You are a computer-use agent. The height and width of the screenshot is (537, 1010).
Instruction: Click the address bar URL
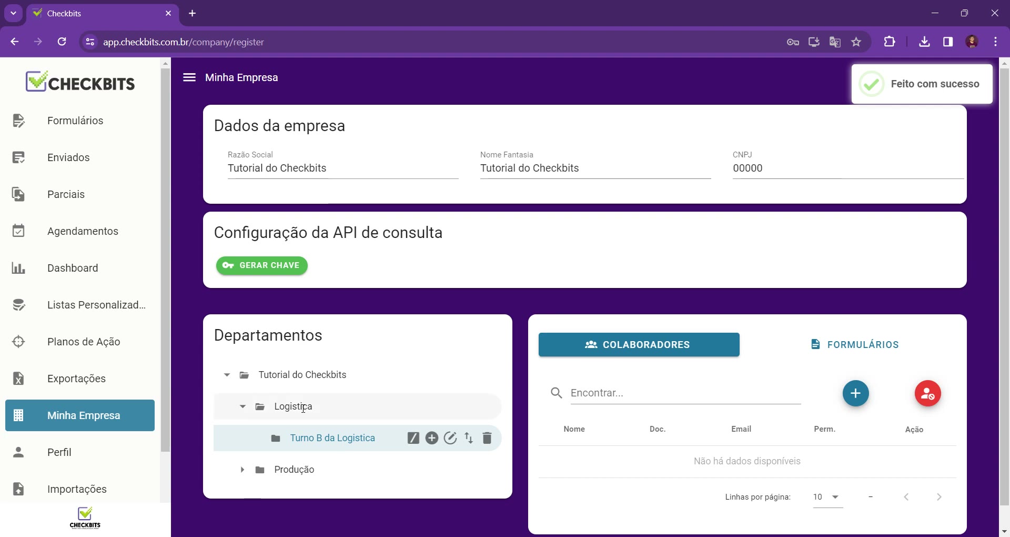coord(184,42)
